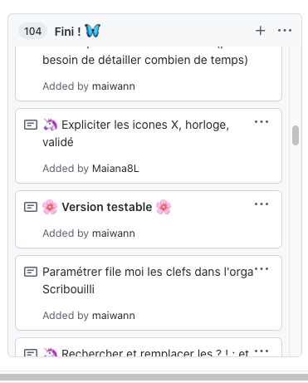Open menu for Expliciter les icones card
Image resolution: width=308 pixels, height=383 pixels.
[x=262, y=122]
